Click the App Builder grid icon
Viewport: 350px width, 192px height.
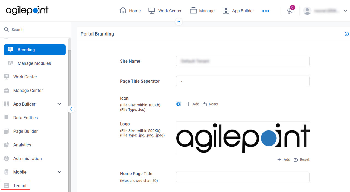[x=226, y=11]
